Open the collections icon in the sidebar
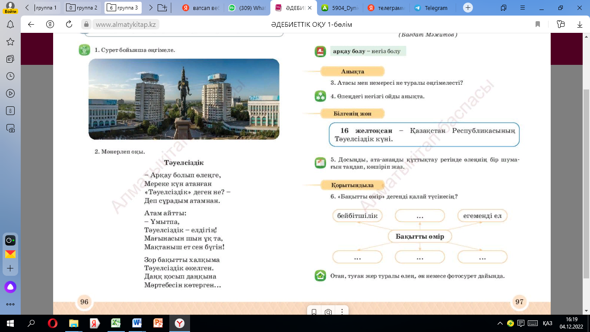The height and width of the screenshot is (332, 590). click(x=10, y=59)
